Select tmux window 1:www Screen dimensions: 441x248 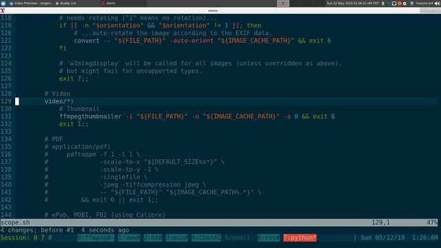tap(129, 238)
